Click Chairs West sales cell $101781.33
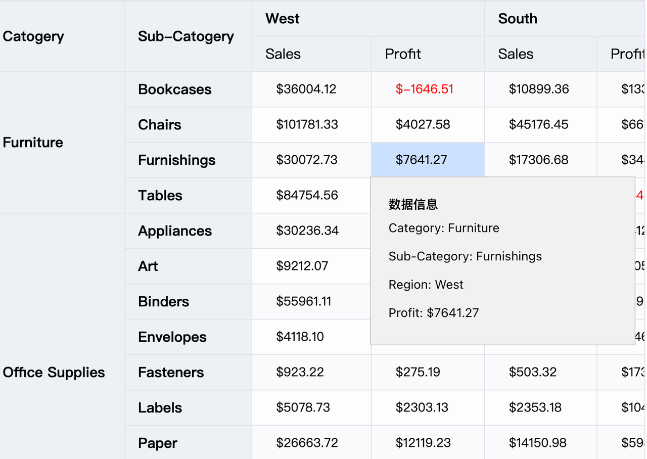The height and width of the screenshot is (459, 647). [x=307, y=125]
